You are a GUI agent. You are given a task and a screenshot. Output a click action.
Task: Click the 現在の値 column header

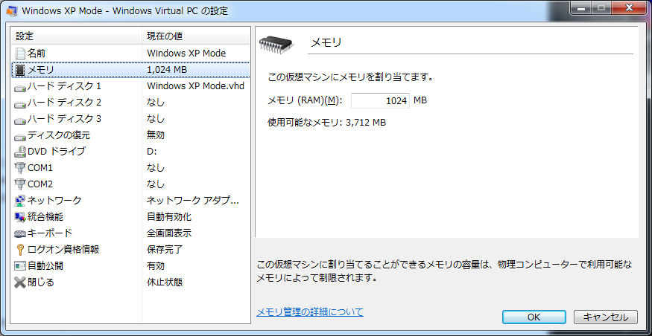[x=196, y=36]
